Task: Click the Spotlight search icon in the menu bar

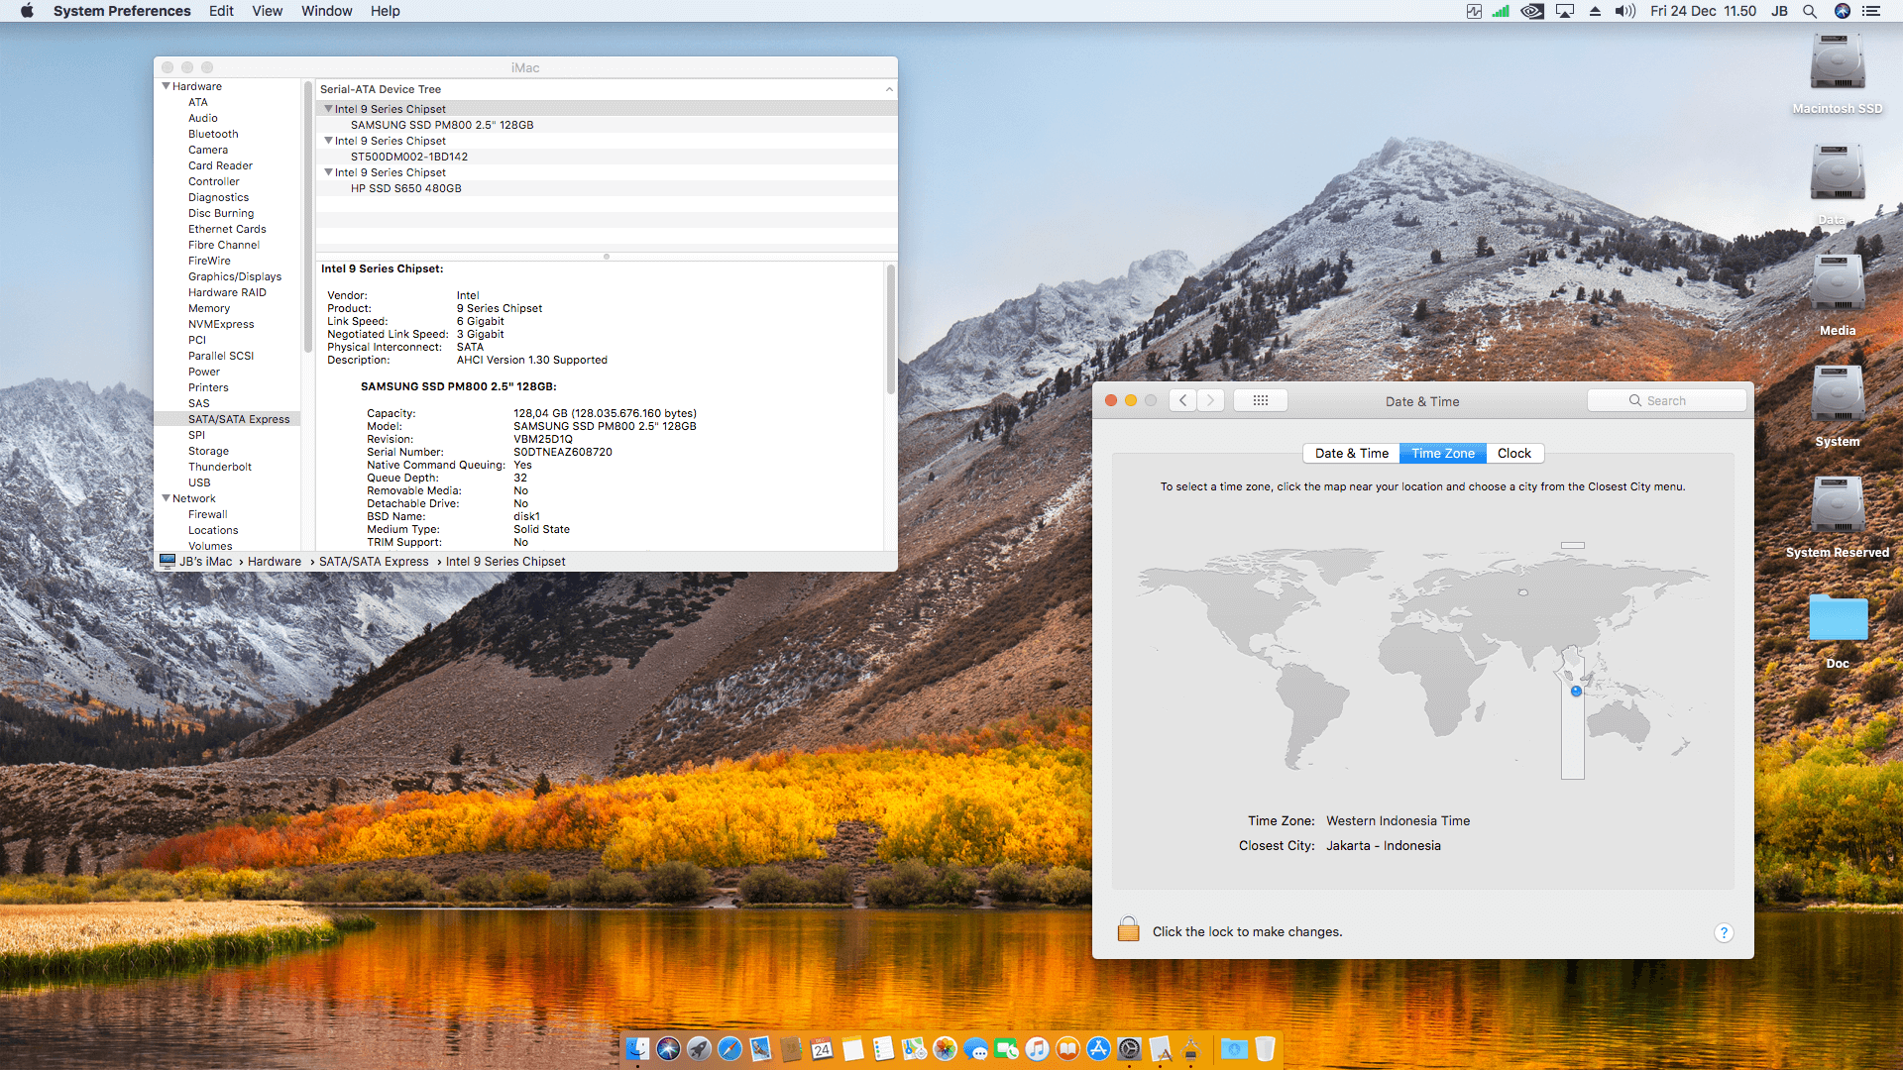Action: pos(1810,11)
